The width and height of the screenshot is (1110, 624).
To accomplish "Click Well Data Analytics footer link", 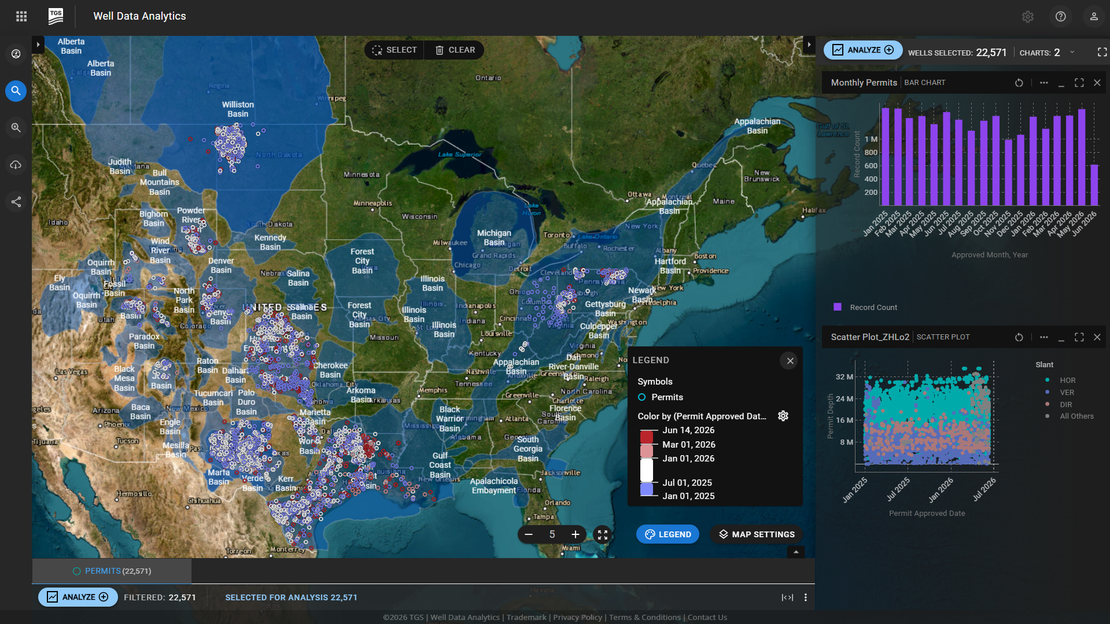I will [464, 617].
